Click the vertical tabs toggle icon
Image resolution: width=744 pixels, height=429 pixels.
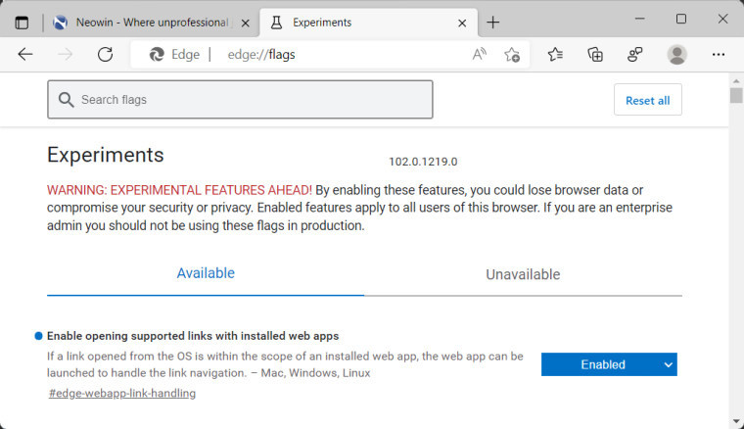click(22, 22)
